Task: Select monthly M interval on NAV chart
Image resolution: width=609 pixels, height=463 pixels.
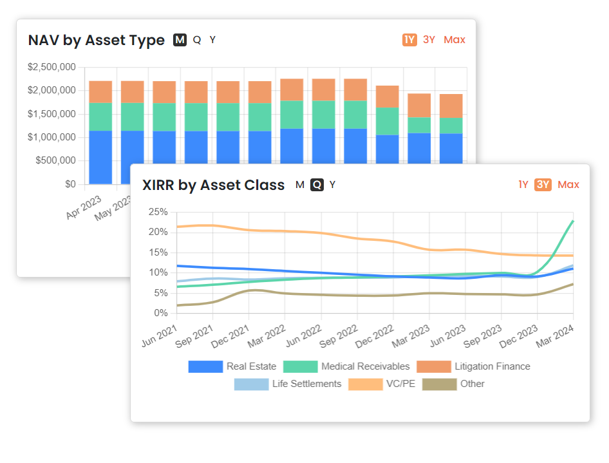Action: 180,40
